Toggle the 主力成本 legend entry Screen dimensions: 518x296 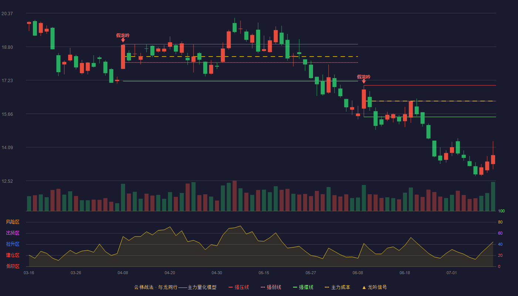coord(337,287)
